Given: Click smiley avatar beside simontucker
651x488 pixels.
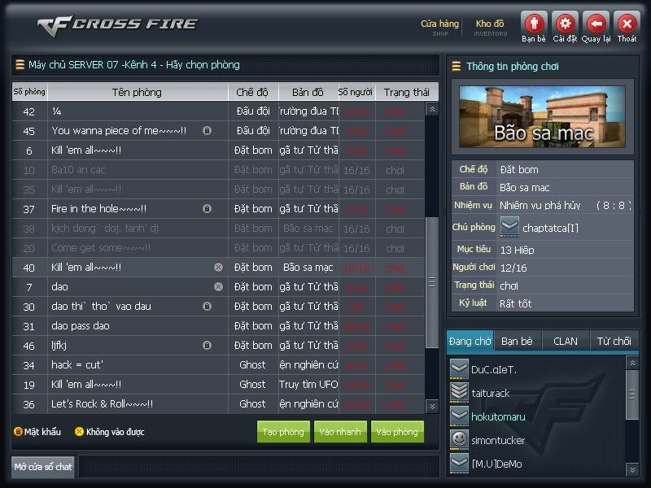Looking at the screenshot, I should pos(459,439).
